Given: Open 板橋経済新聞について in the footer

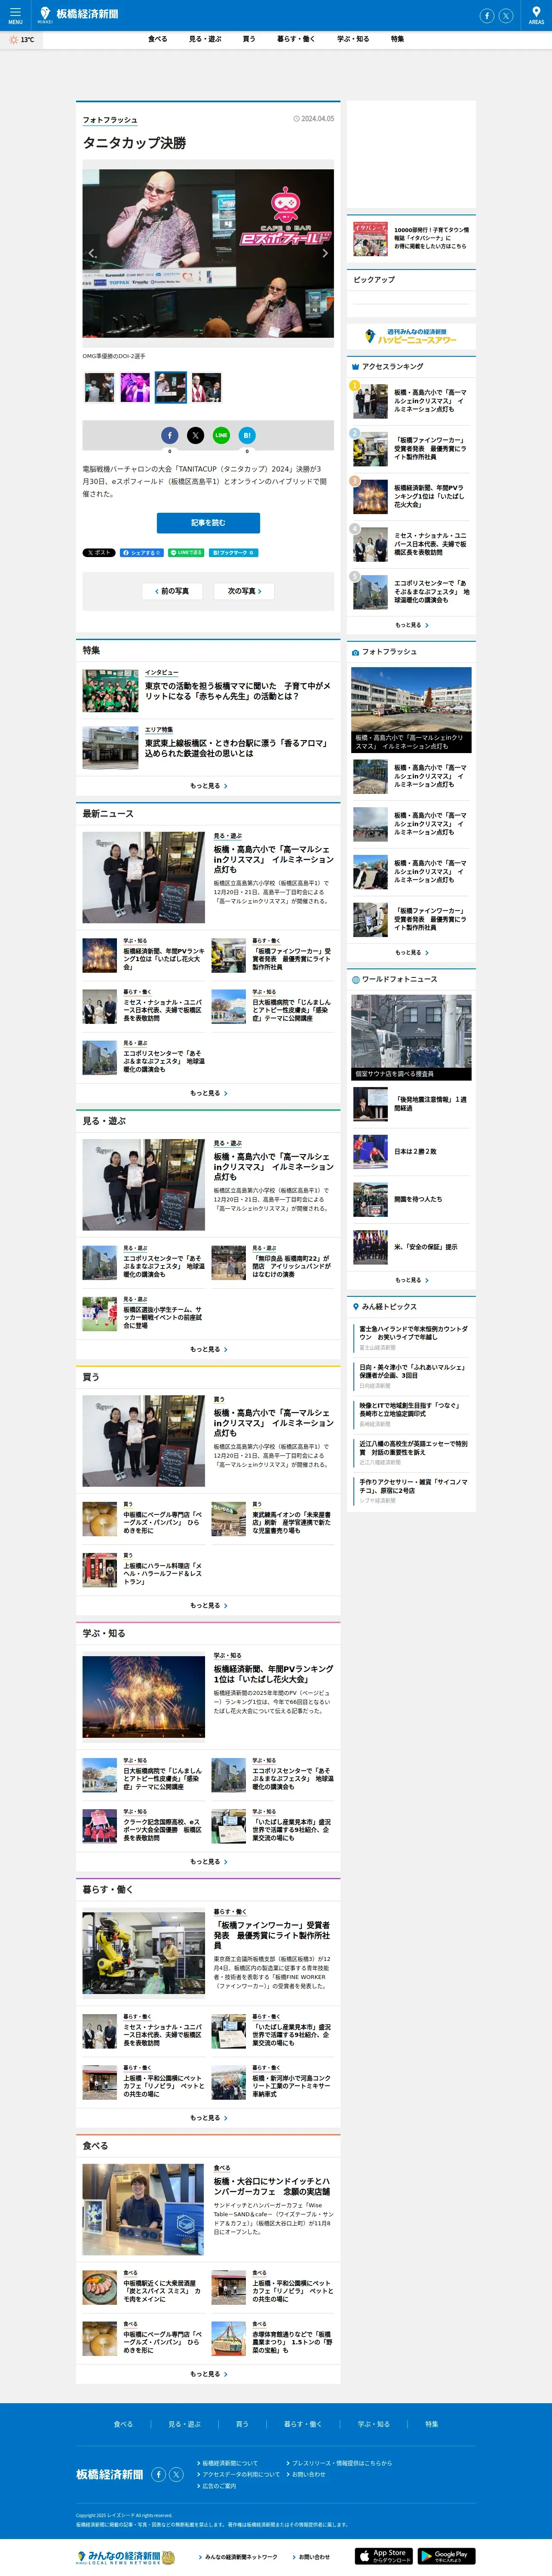Looking at the screenshot, I should (x=229, y=2462).
